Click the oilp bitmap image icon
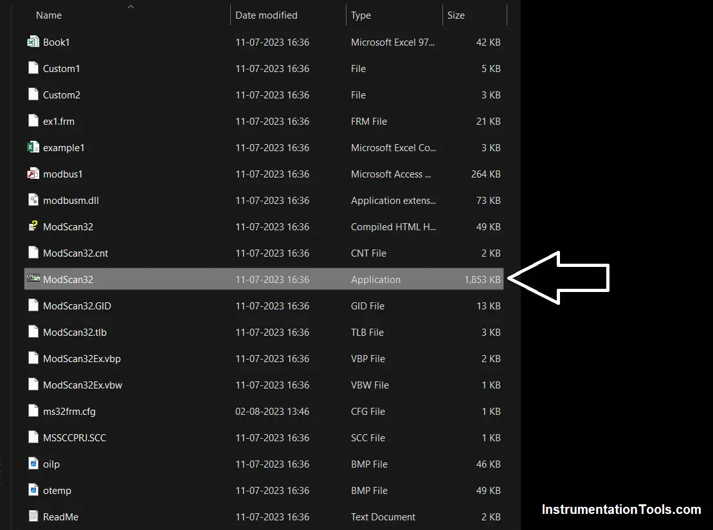 pos(33,464)
